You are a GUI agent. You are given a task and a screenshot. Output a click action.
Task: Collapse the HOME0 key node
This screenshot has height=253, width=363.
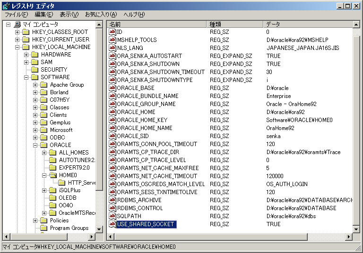[x=44, y=175]
